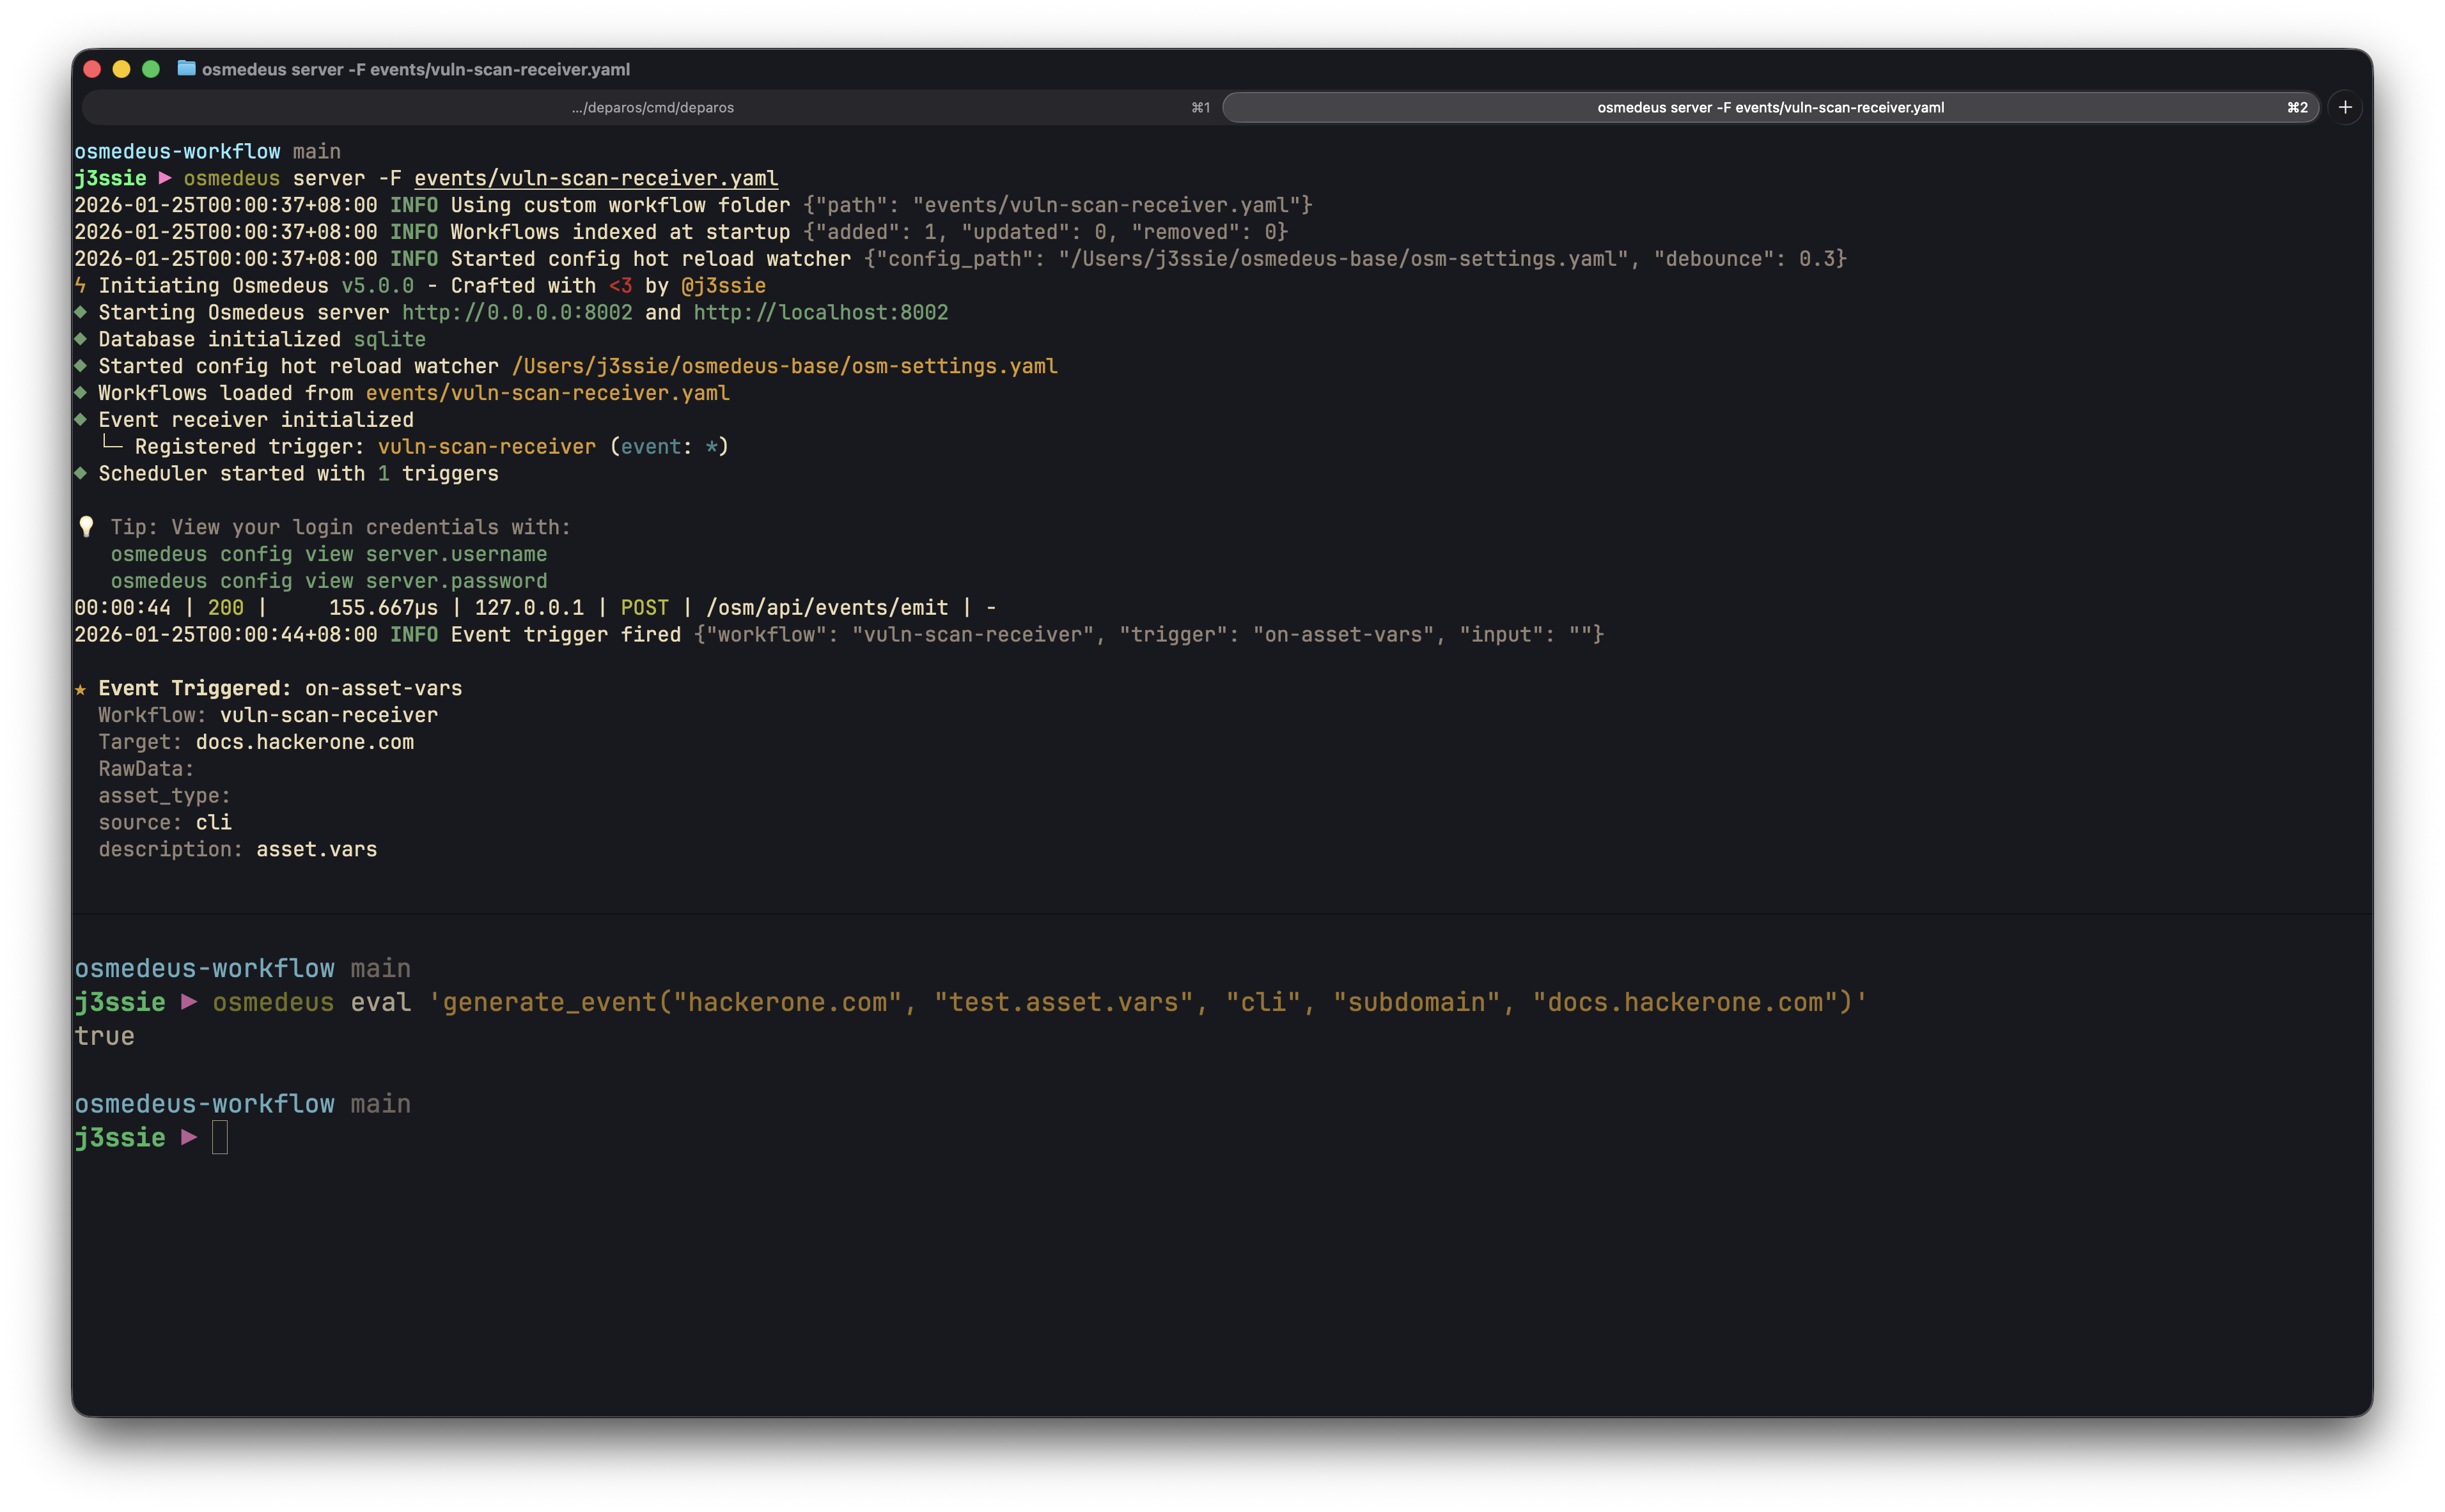Click the star icon beside Event Triggered
The width and height of the screenshot is (2445, 1512).
80,689
